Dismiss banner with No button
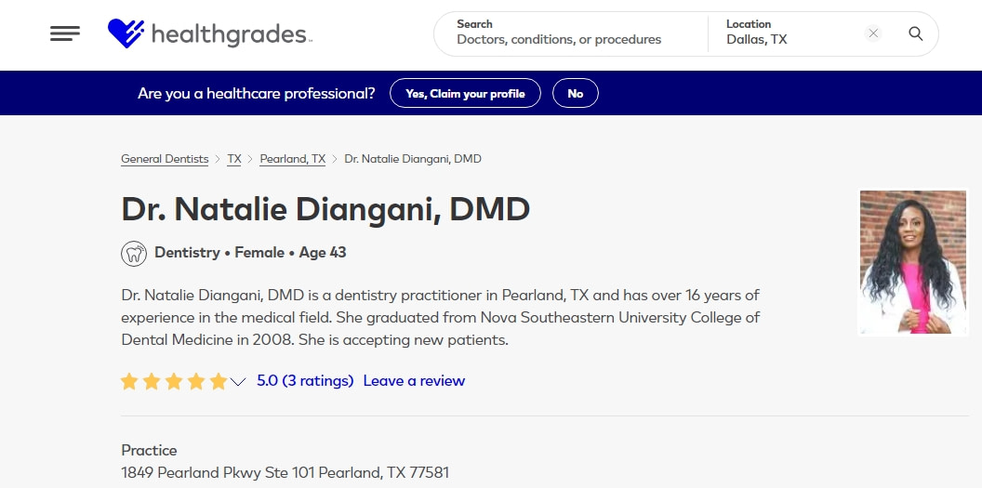Image resolution: width=982 pixels, height=488 pixels. click(x=576, y=93)
